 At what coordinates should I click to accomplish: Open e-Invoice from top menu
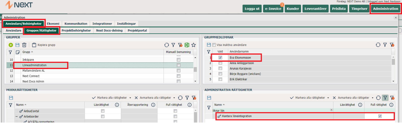(273, 9)
